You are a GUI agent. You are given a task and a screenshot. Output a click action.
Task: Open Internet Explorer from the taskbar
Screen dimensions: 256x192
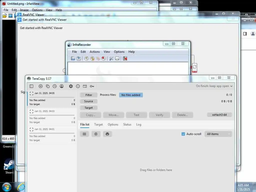tap(21, 187)
